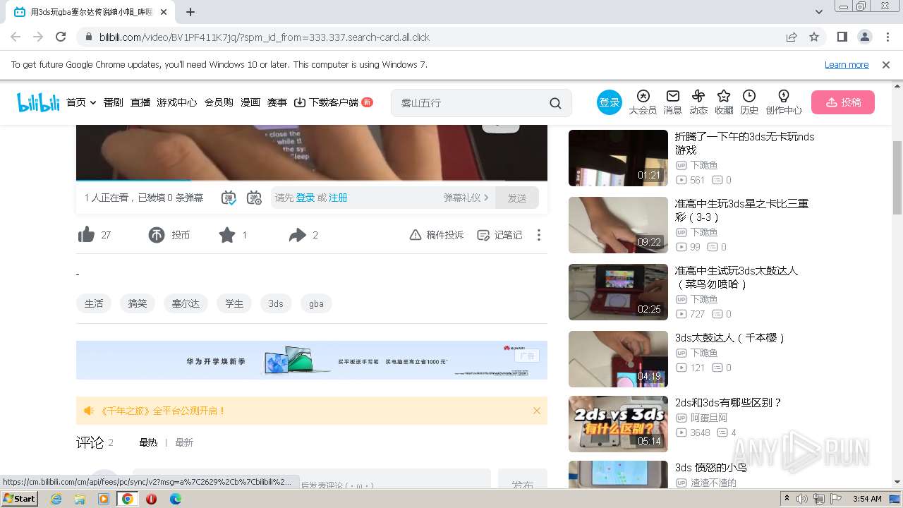
Task: Open the Windows Start menu
Action: [20, 498]
